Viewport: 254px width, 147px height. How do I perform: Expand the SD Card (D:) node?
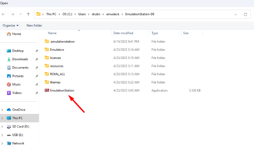[x=2, y=126]
